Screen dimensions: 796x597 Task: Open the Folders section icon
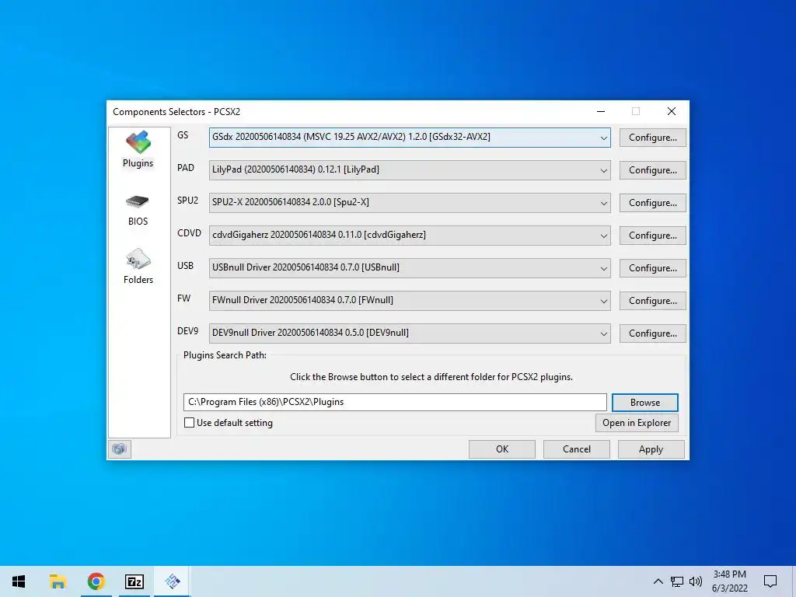pyautogui.click(x=138, y=260)
